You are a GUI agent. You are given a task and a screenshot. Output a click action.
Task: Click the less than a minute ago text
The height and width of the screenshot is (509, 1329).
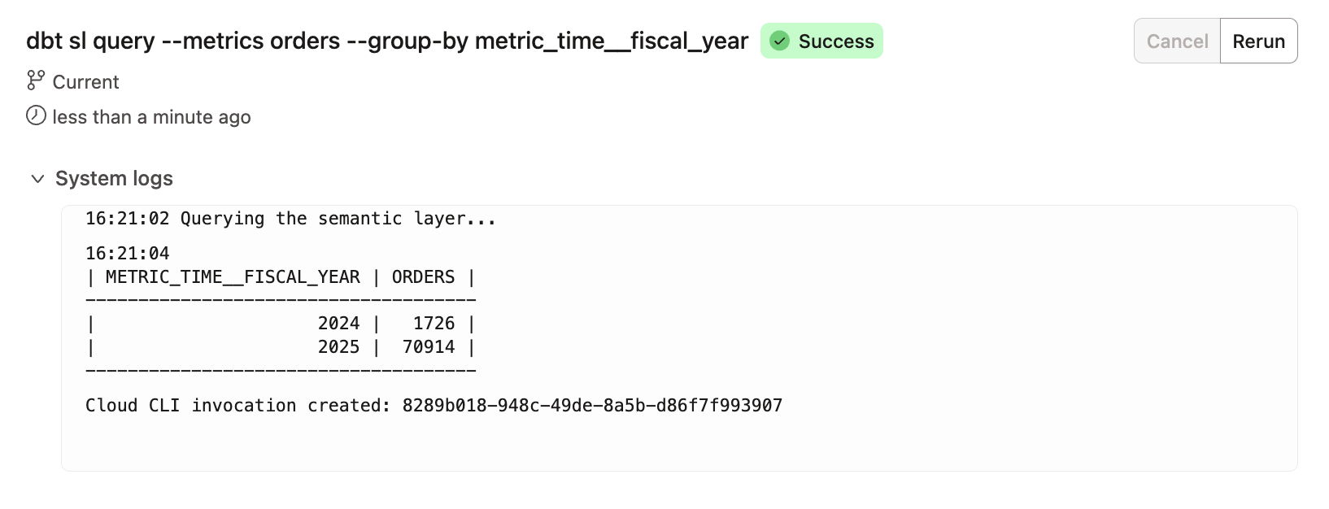pyautogui.click(x=151, y=116)
